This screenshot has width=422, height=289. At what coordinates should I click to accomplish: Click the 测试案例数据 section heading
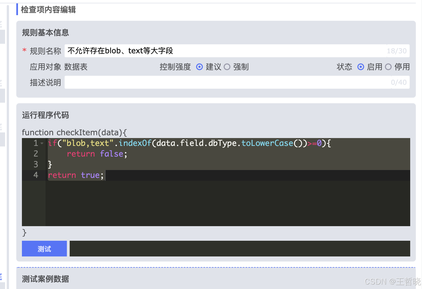tap(46, 279)
